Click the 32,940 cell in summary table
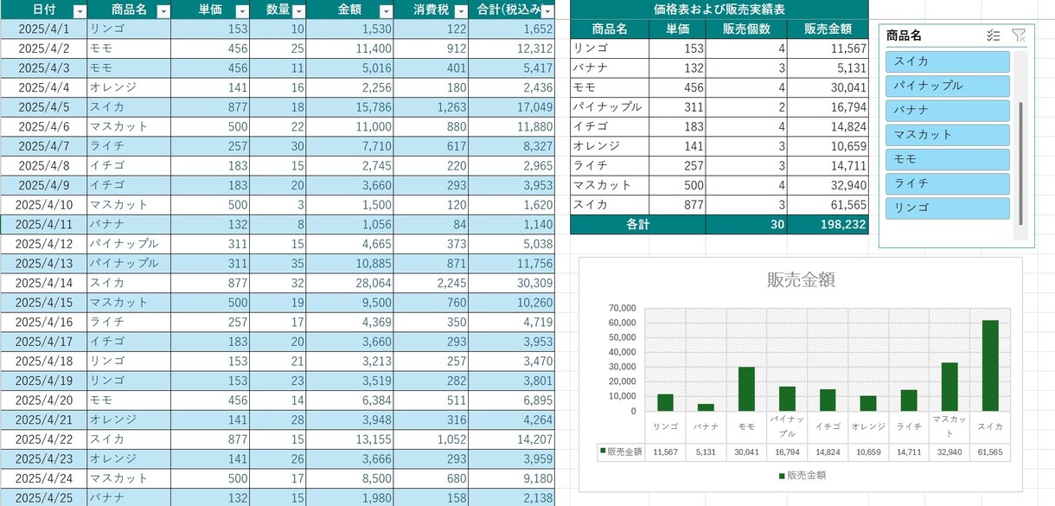The height and width of the screenshot is (506, 1055). coord(828,185)
